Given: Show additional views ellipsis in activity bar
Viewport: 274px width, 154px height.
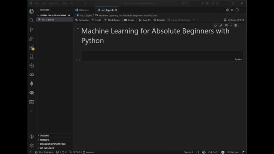Looking at the screenshot, I should coord(32,111).
